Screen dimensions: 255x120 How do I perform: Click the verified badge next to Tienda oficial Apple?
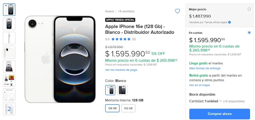[x=229, y=22]
